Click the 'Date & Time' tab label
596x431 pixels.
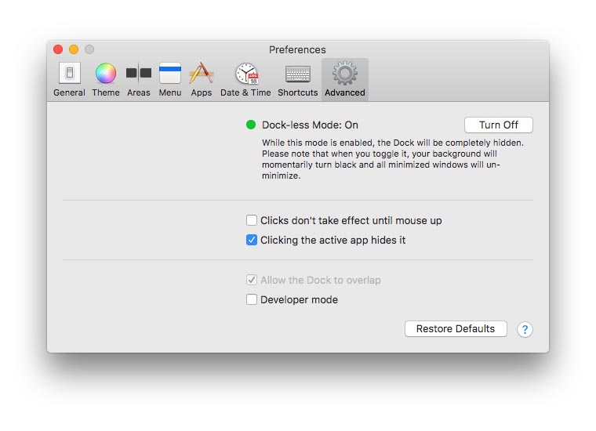[x=245, y=92]
